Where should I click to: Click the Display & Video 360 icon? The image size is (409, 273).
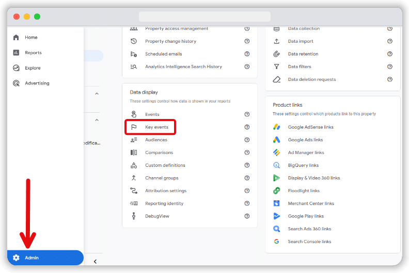click(276, 178)
